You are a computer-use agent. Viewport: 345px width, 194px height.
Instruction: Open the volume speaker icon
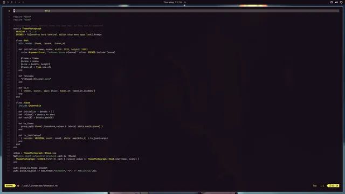click(336, 2)
